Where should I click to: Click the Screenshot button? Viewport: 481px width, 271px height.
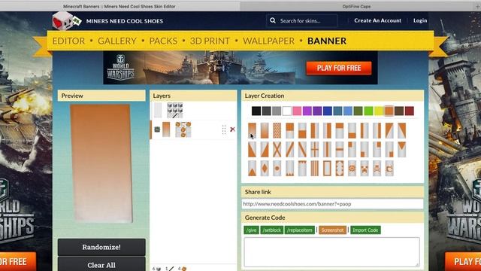332,230
